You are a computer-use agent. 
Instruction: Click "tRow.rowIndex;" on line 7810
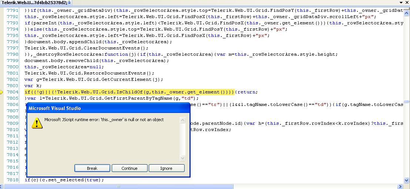coord(210,130)
